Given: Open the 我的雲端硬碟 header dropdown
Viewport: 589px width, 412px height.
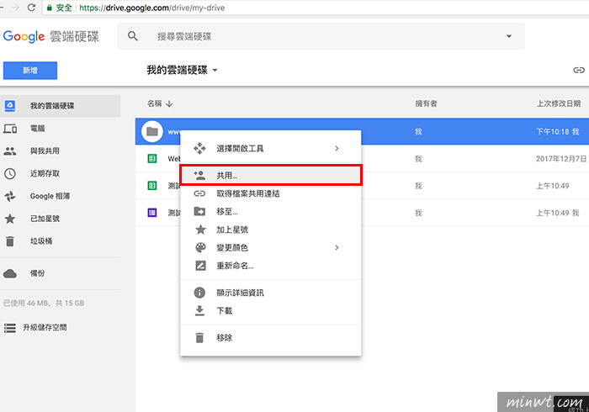Looking at the screenshot, I should [183, 70].
